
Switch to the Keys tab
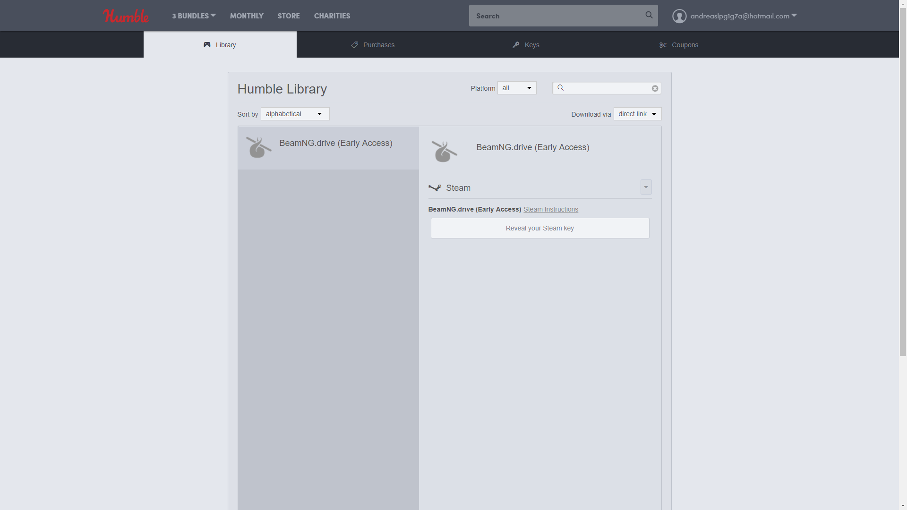[526, 45]
